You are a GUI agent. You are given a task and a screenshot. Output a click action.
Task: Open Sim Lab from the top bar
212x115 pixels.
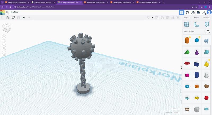(x=187, y=12)
